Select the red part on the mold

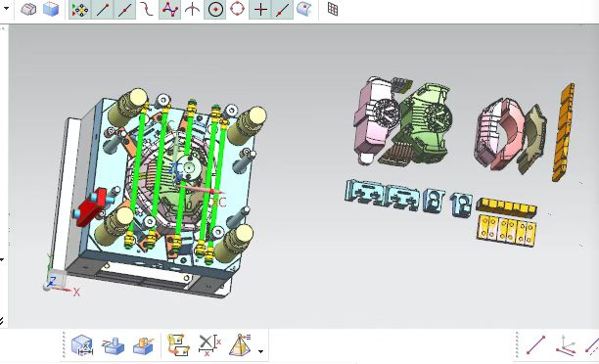click(91, 206)
